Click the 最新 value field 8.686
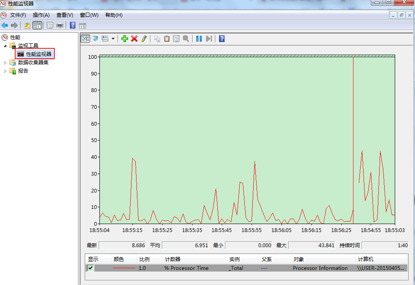The height and width of the screenshot is (285, 415). coord(122,245)
